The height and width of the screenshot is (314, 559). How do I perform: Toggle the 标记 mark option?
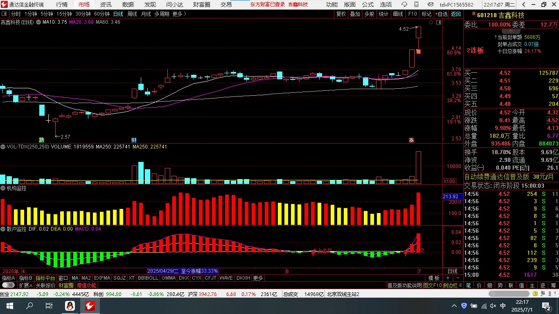tap(426, 14)
